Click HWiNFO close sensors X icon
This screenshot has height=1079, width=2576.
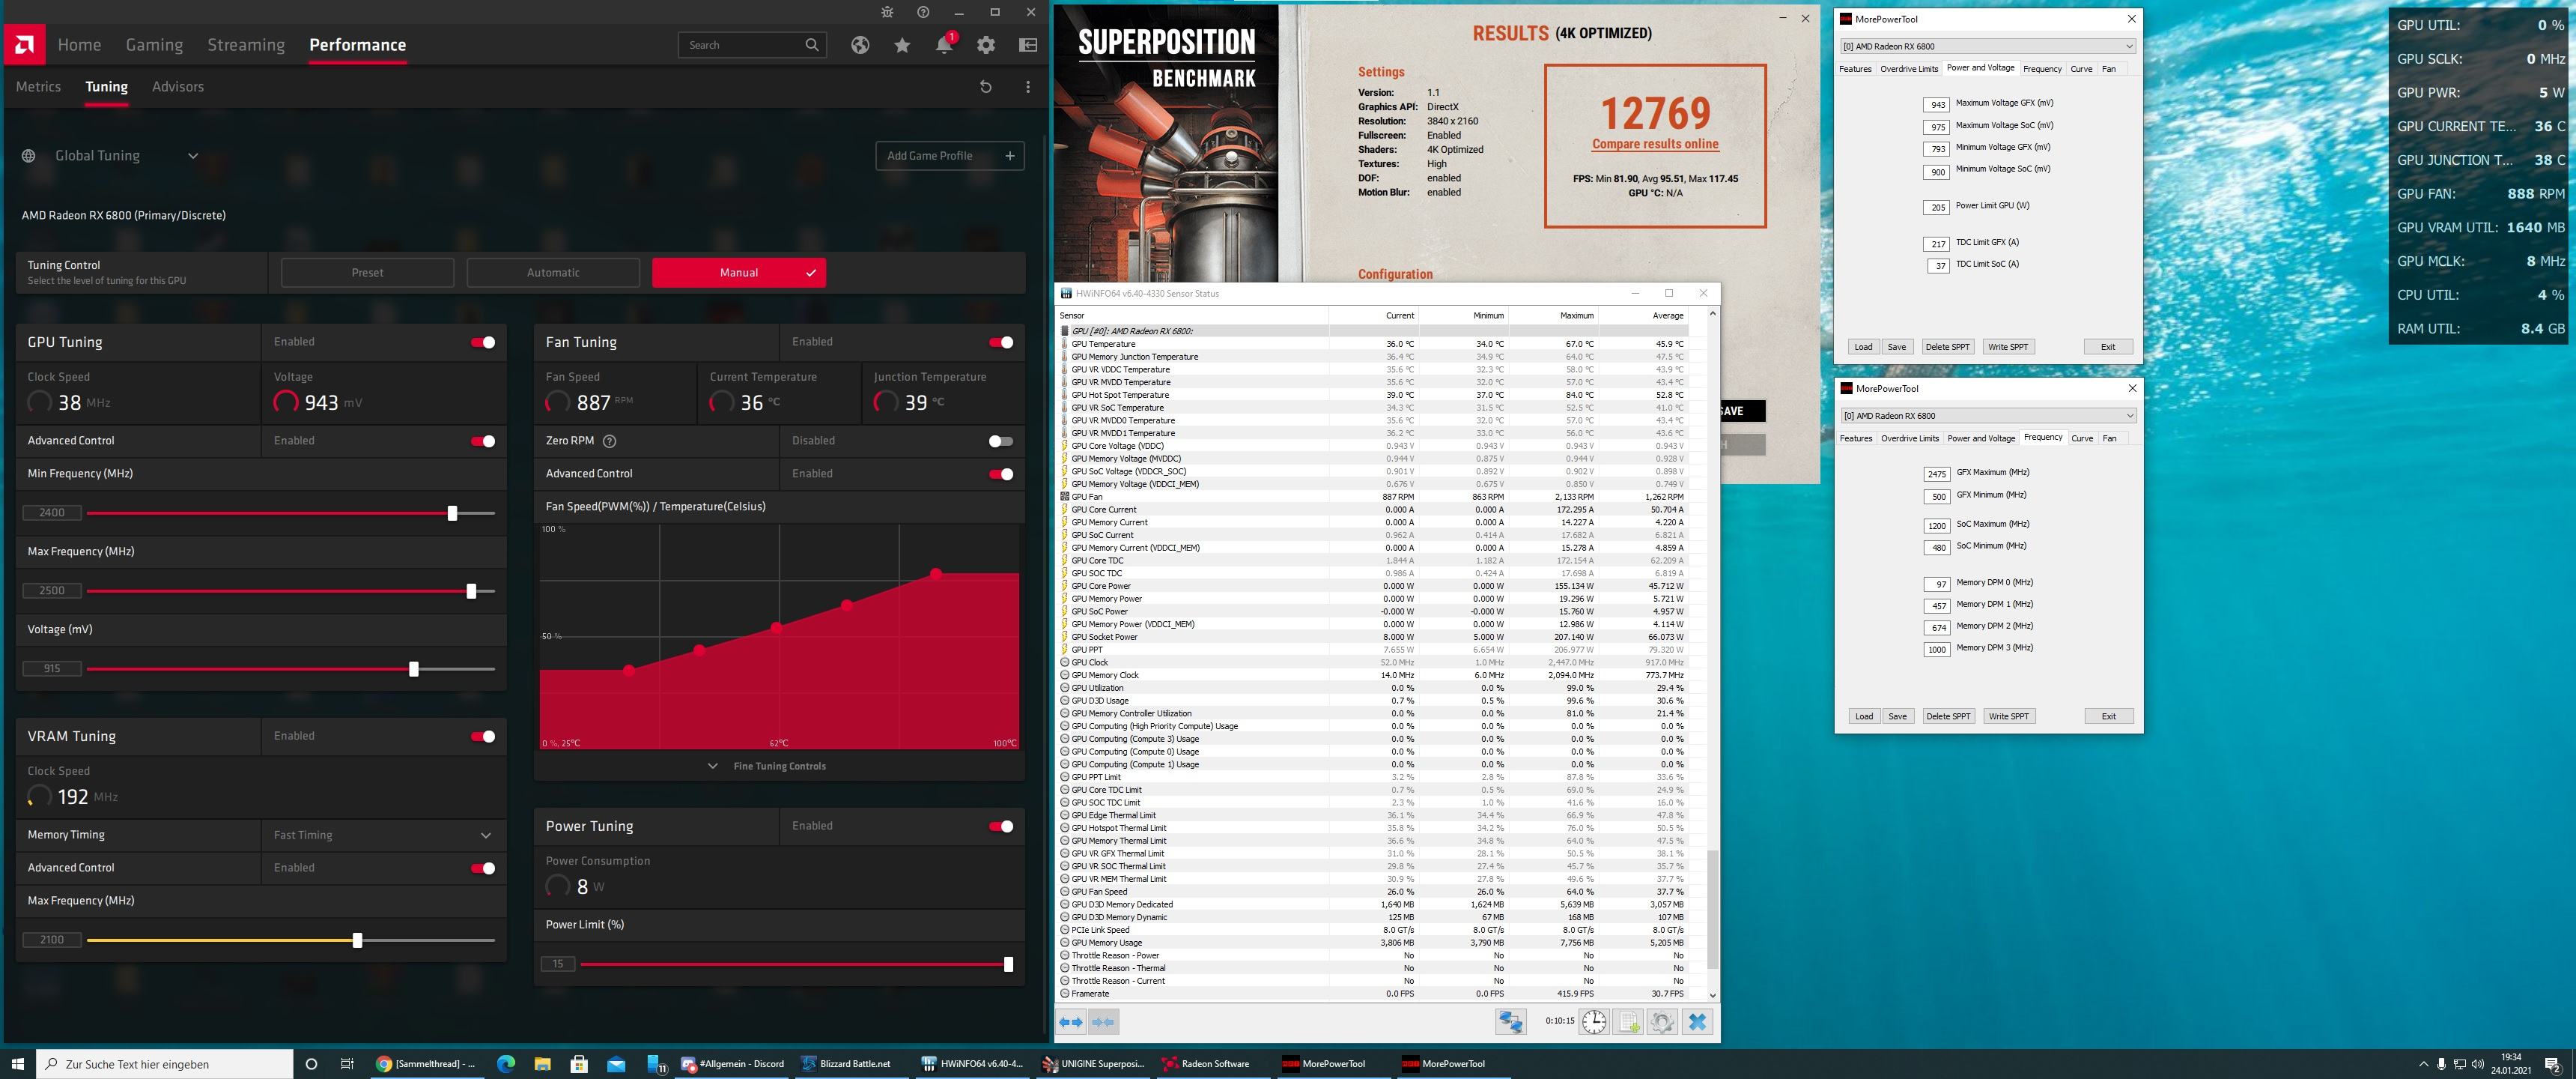[x=1697, y=1022]
